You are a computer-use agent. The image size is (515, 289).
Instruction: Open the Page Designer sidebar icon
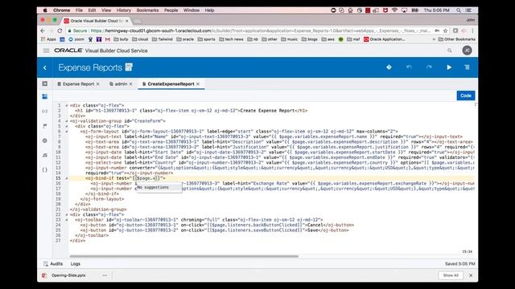(x=45, y=96)
